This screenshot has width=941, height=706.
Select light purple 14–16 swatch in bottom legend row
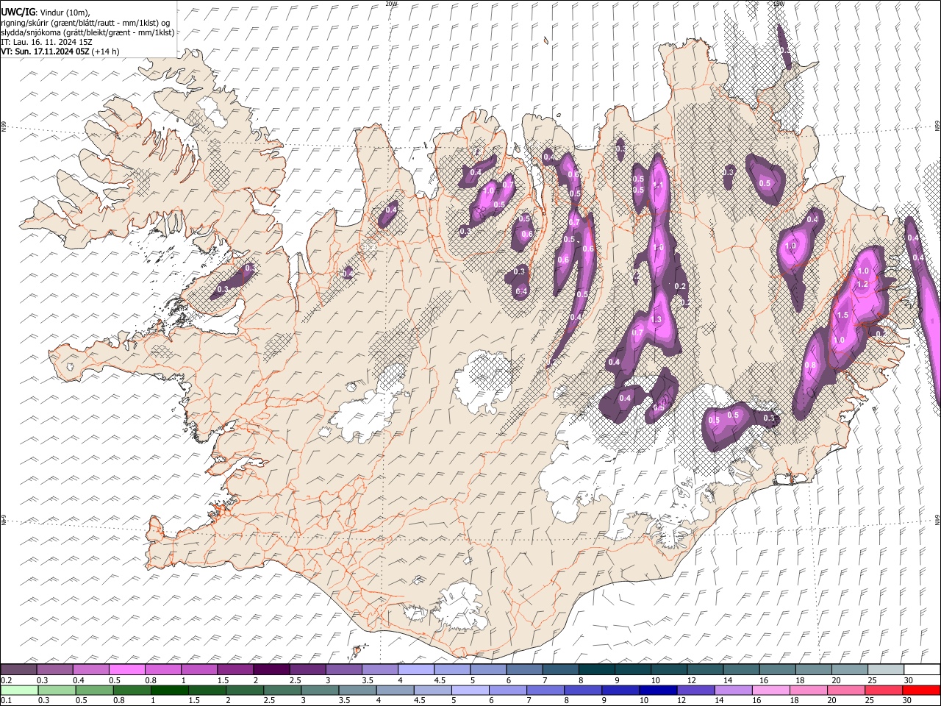coord(732,690)
